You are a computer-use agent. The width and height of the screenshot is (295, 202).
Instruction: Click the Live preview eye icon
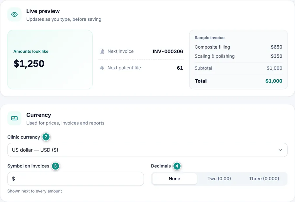point(14,14)
